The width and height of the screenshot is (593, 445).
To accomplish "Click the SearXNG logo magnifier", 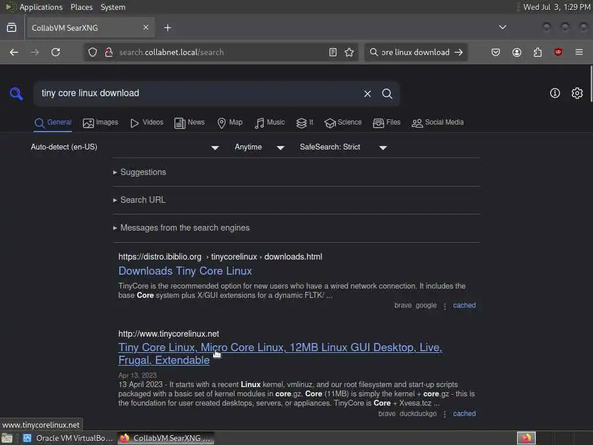I will (16, 93).
